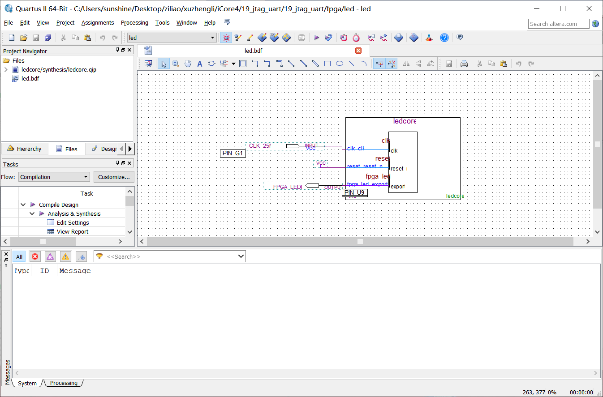This screenshot has width=603, height=397.
Task: Click the schematic horizontal scrollbar thumb
Action: pos(360,241)
